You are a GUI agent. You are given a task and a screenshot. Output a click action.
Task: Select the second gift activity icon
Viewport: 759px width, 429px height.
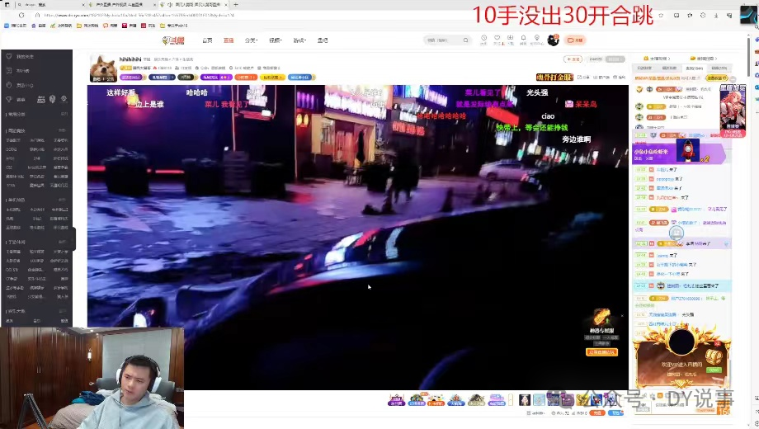[x=417, y=400]
